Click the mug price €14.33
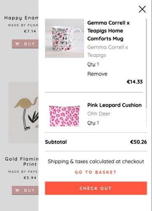This screenshot has height=211, width=152. tap(135, 82)
